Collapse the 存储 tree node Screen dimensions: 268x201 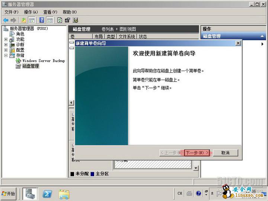coord(6,55)
